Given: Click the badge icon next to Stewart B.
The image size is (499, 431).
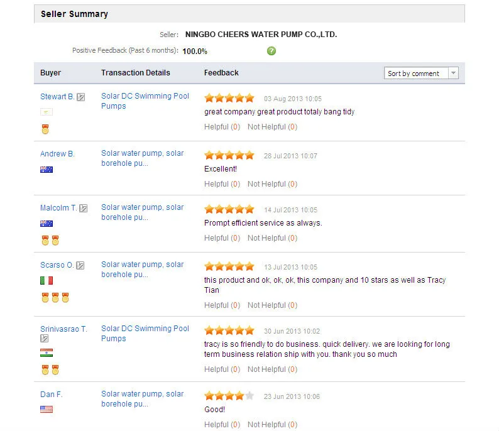Looking at the screenshot, I should tap(80, 97).
